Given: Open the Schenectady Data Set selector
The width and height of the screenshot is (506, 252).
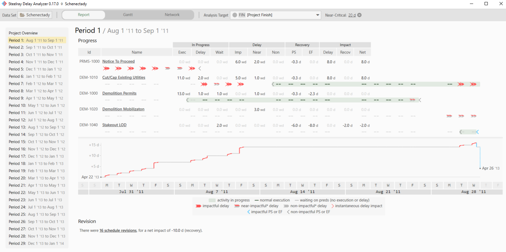Looking at the screenshot, I should 35,15.
